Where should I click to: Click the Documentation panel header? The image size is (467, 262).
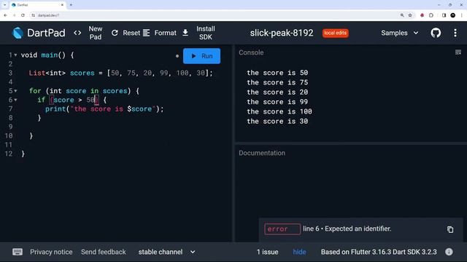(262, 153)
